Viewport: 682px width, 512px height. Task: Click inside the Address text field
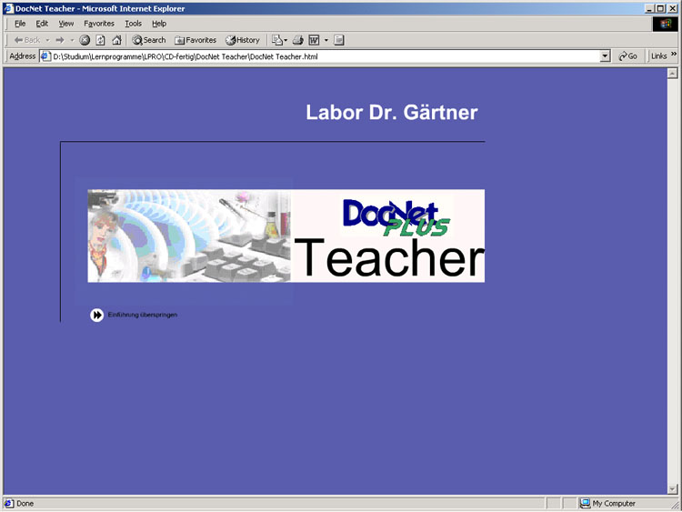coord(318,56)
